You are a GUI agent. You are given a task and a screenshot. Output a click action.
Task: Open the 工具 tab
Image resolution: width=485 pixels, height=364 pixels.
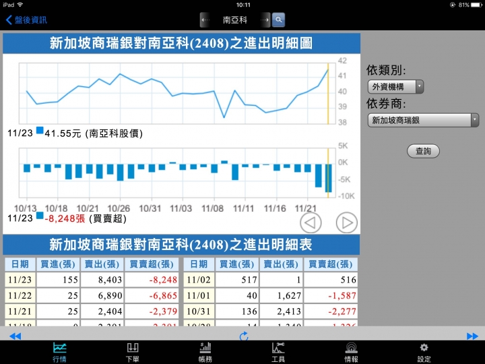click(278, 353)
